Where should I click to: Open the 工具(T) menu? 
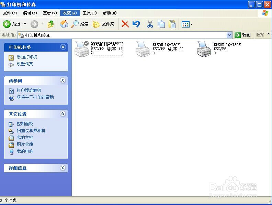[90, 13]
